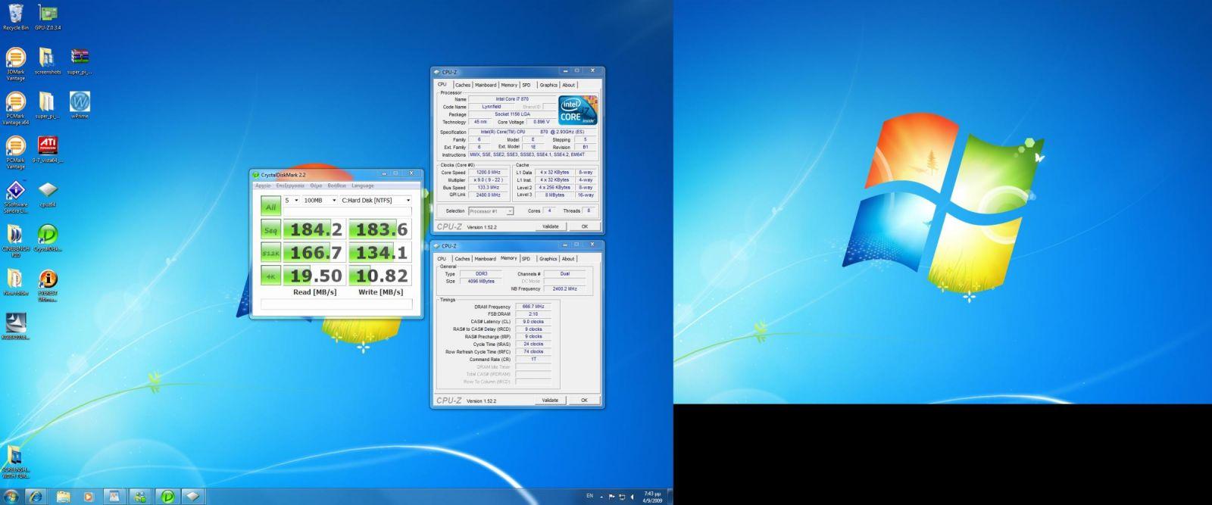1212x505 pixels.
Task: Launch the SiSoftware Sandra desktop shortcut
Action: tap(15, 197)
